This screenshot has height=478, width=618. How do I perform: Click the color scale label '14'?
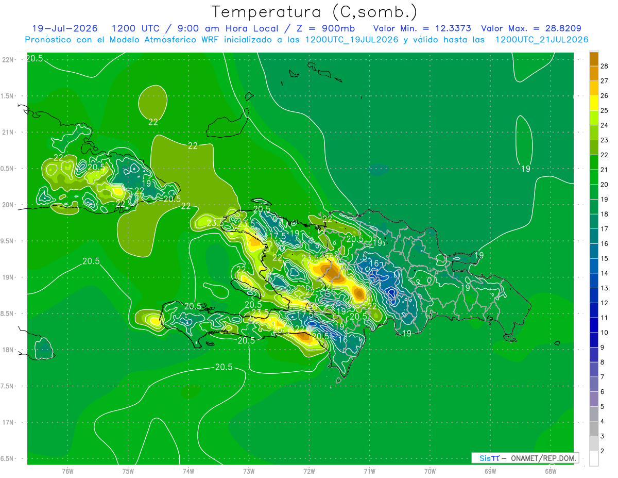(x=605, y=273)
